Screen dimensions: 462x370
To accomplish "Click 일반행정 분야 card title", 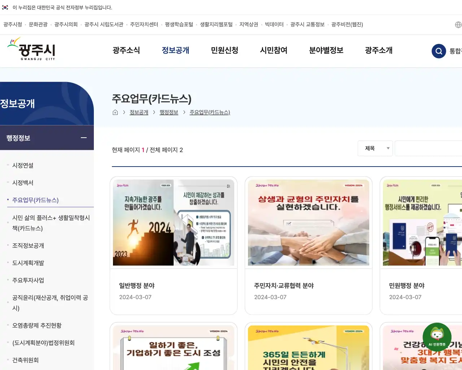I will click(x=137, y=285).
